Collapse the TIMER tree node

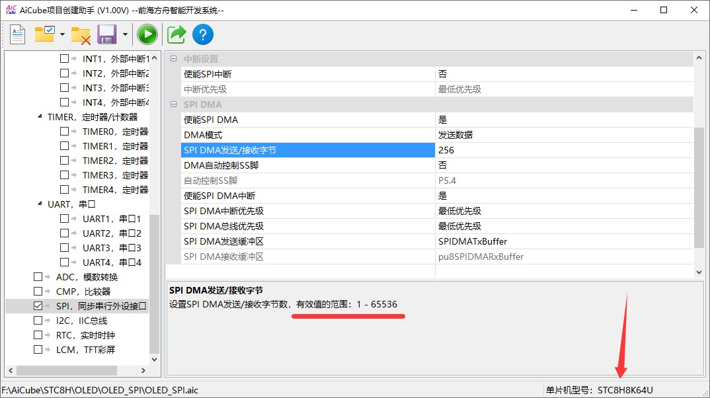tap(40, 117)
